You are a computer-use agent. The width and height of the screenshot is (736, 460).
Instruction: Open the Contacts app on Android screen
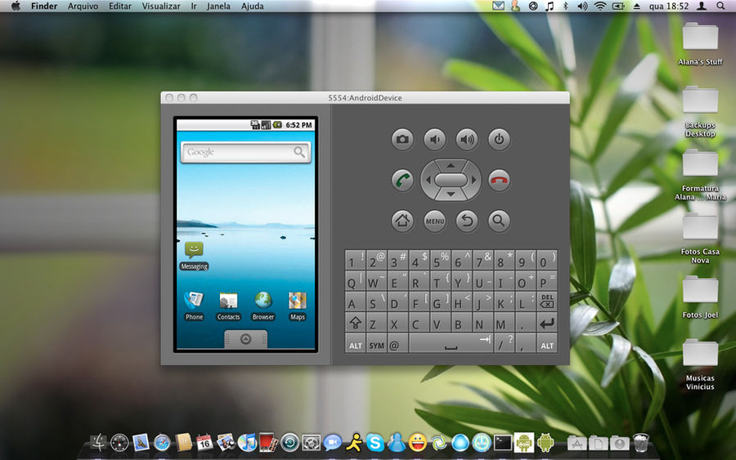pos(229,306)
